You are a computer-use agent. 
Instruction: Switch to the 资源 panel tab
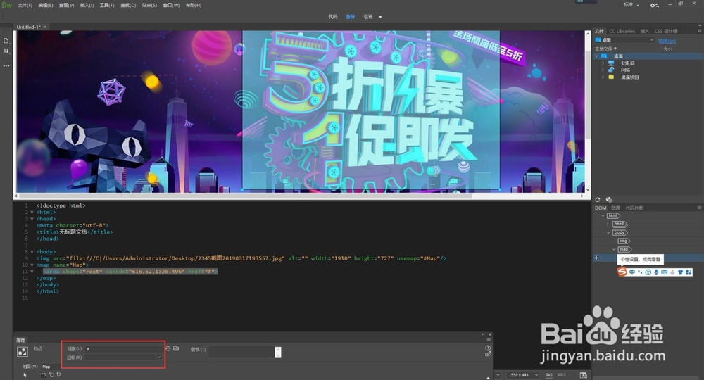coord(615,208)
